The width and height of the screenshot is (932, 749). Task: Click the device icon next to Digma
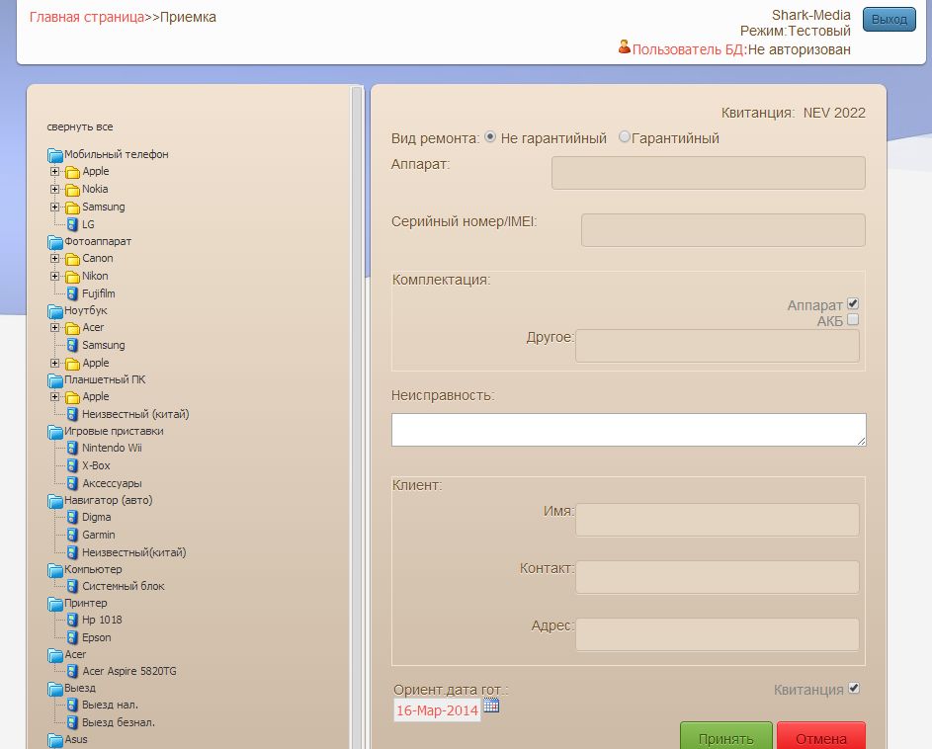[72, 517]
